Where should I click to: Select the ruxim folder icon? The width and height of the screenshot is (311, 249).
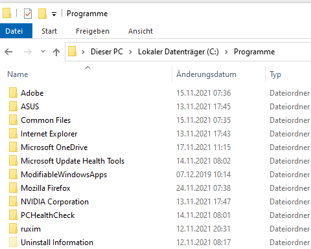click(13, 228)
